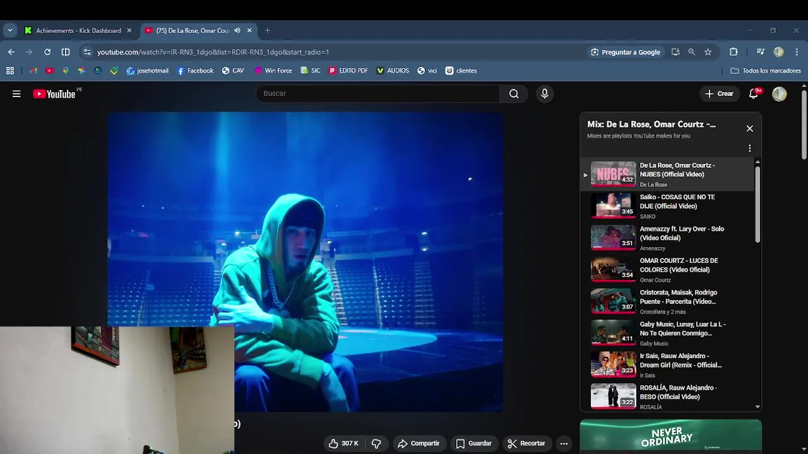Viewport: 808px width, 454px height.
Task: Open SIC bookmark
Action: [x=311, y=71]
